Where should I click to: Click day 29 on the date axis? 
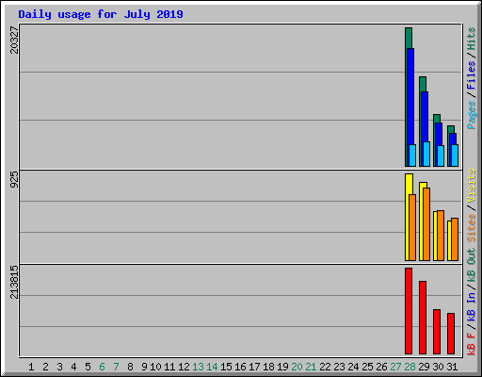coord(424,367)
